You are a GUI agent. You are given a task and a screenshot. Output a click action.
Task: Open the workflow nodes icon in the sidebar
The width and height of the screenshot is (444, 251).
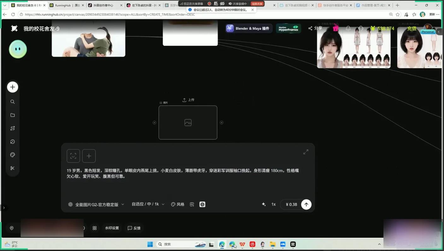[x=13, y=128]
